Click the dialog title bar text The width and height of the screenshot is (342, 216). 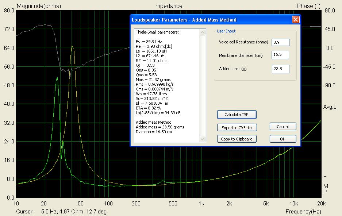(x=184, y=20)
